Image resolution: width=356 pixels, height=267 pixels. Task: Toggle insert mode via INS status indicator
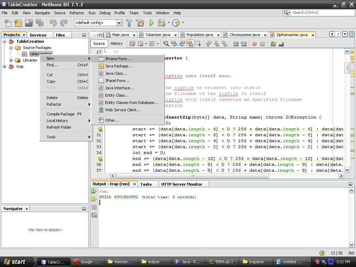[x=351, y=253]
